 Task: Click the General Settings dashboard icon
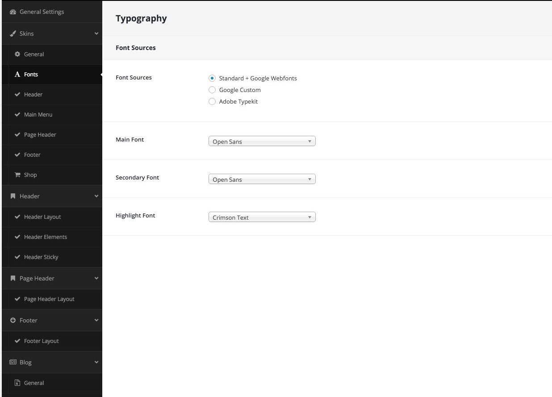click(x=13, y=12)
